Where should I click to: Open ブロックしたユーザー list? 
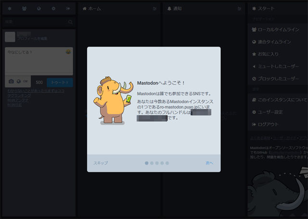point(278,79)
